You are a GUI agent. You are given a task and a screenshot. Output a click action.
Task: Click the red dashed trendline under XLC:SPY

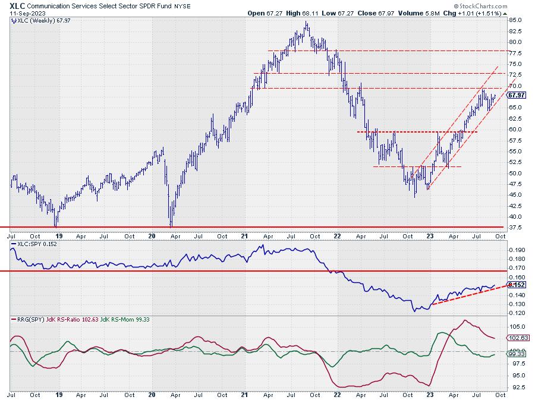coord(470,295)
